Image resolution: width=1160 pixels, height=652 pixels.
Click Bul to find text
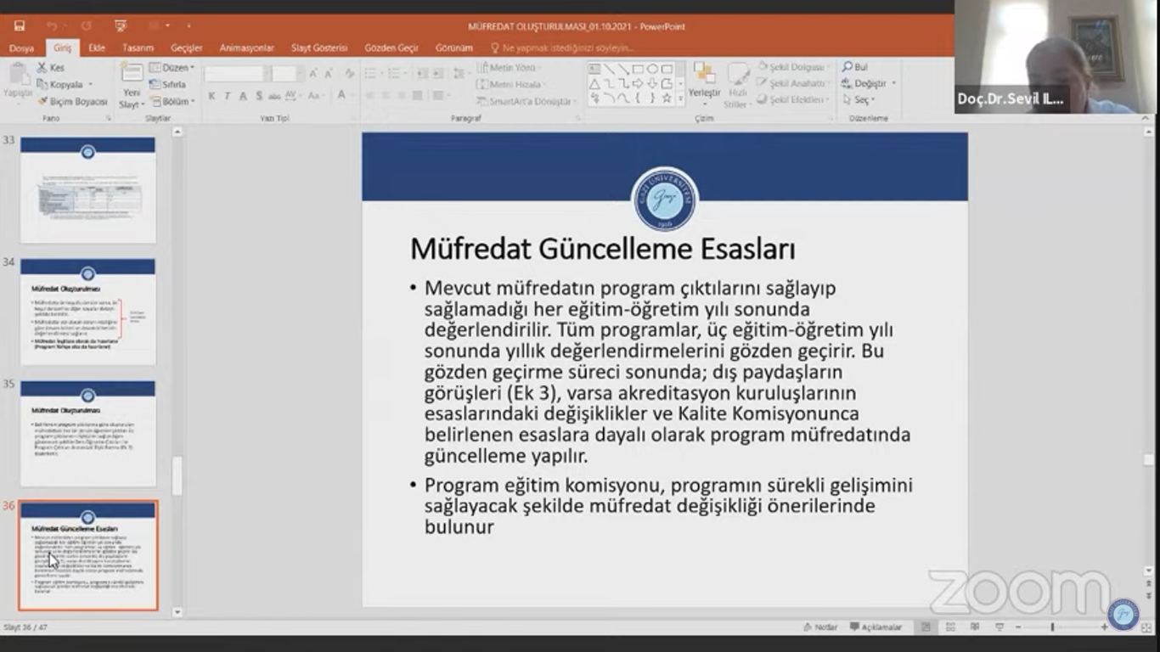(x=854, y=67)
